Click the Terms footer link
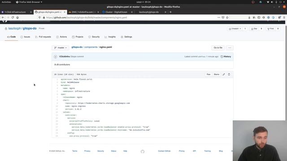This screenshot has height=161, width=287. point(75,151)
